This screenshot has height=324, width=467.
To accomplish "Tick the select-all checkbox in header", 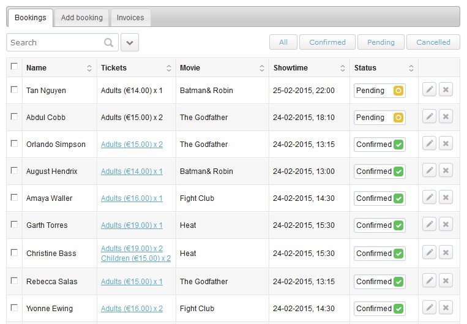I will (14, 66).
